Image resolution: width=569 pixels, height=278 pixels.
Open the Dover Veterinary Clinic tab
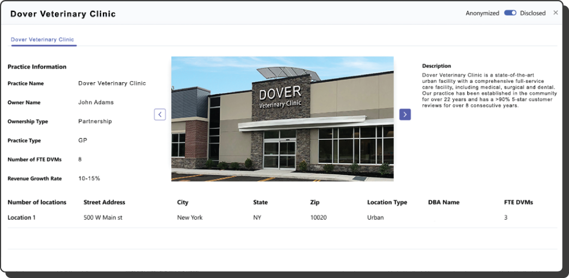42,39
